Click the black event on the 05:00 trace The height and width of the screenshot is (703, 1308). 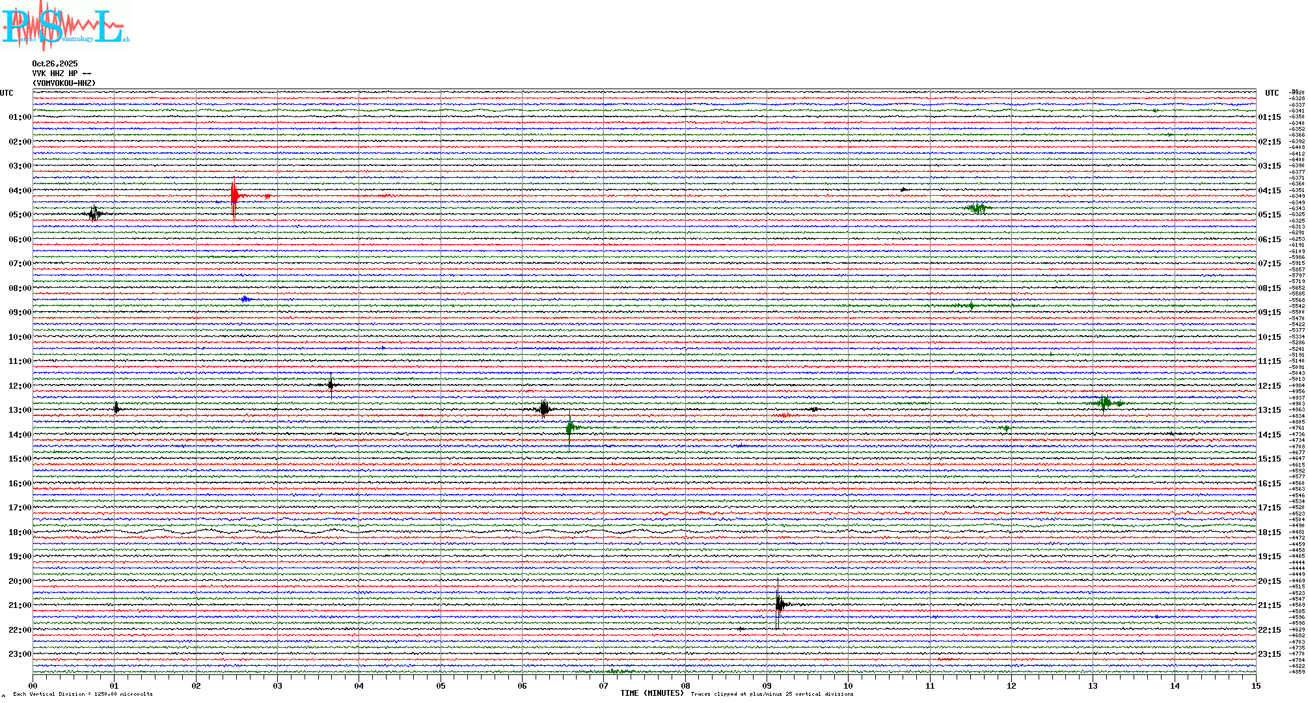(x=95, y=214)
